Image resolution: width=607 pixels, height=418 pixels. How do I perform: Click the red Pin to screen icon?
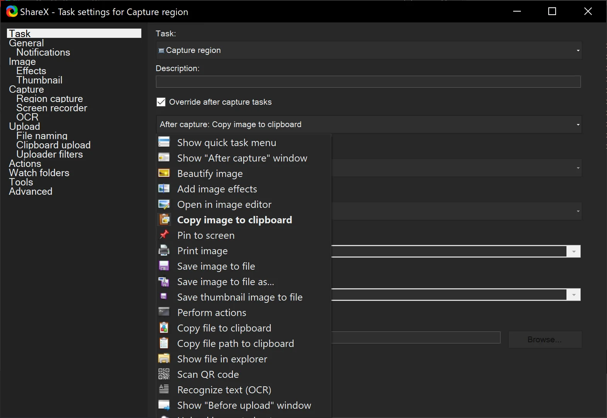click(x=164, y=234)
